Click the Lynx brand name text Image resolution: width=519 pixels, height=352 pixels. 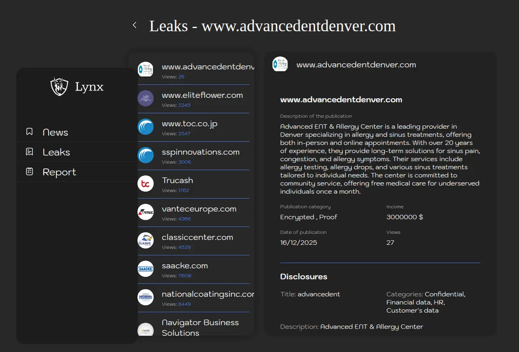pos(89,86)
